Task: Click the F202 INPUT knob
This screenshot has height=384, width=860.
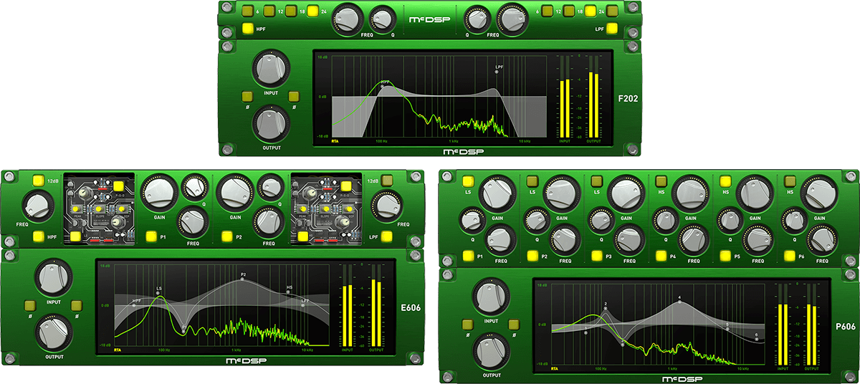Action: 271,70
